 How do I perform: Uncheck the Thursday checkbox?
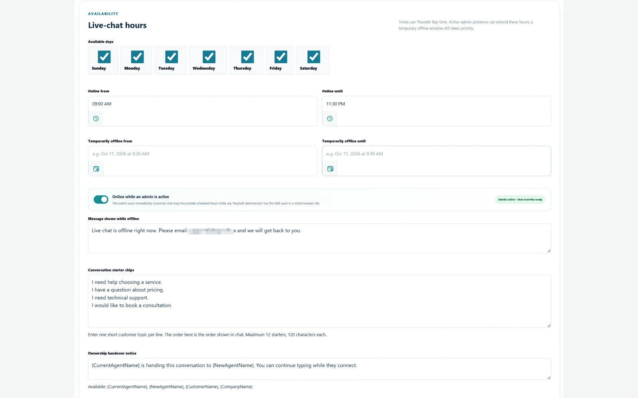click(x=248, y=57)
